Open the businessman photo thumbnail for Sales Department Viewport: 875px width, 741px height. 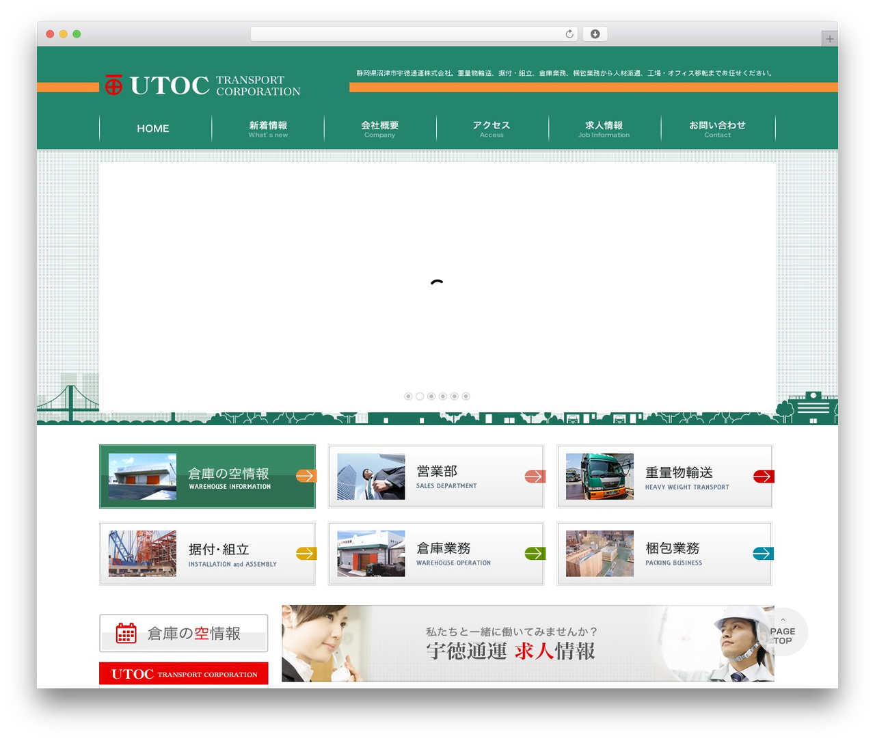click(x=371, y=476)
